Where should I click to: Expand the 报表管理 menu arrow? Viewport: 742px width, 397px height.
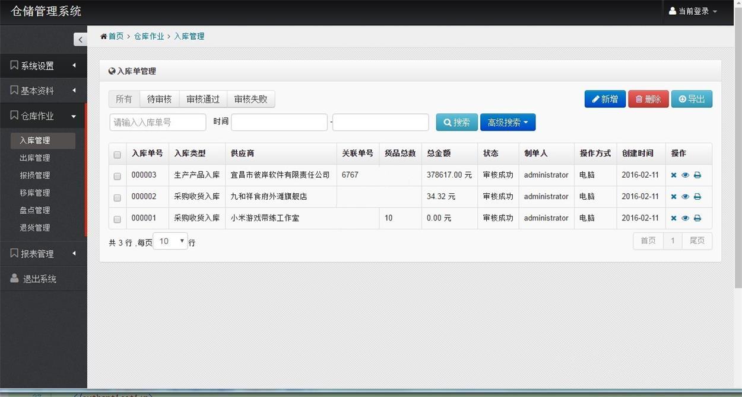(74, 253)
